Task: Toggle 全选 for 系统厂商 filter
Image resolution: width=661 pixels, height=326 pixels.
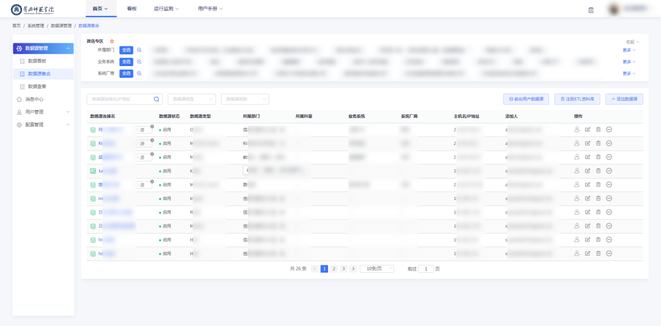Action: coord(126,73)
